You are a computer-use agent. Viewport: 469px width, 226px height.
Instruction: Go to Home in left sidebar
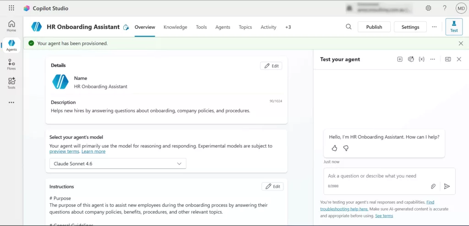pyautogui.click(x=11, y=26)
